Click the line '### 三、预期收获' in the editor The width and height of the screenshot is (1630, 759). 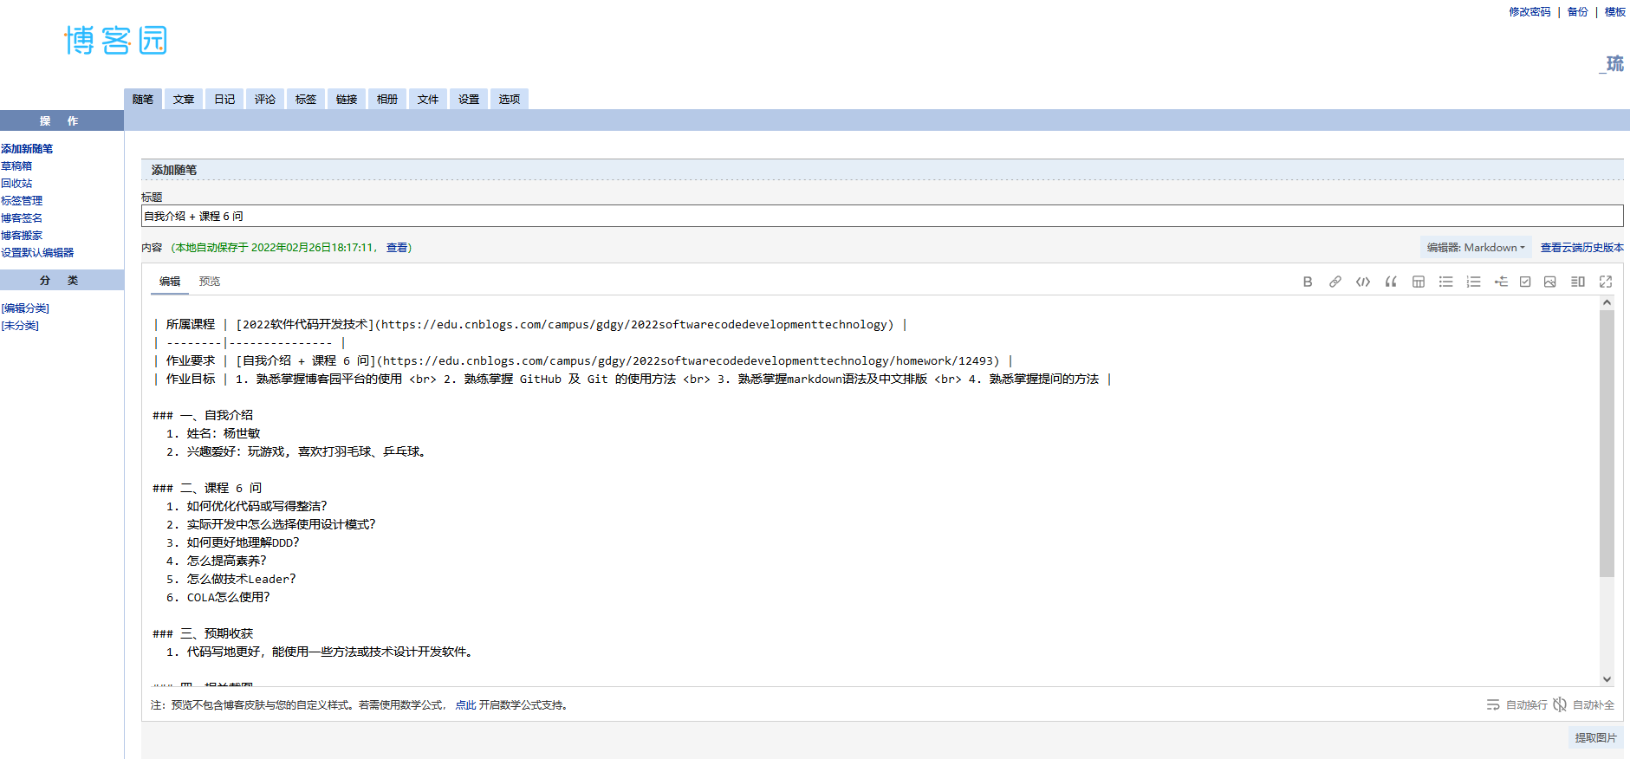[x=203, y=634]
